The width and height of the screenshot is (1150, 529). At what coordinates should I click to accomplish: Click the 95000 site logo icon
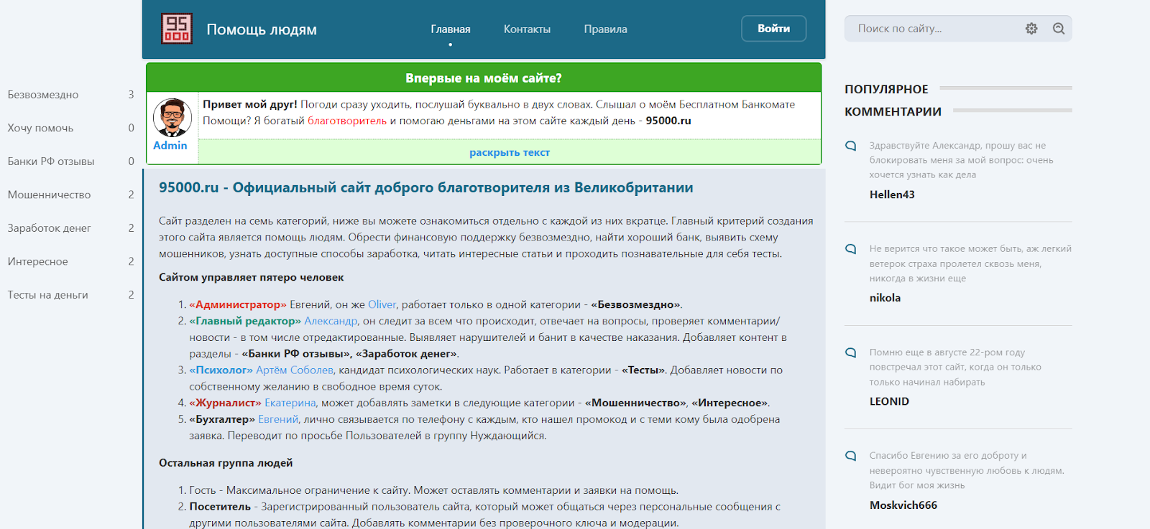tap(176, 29)
